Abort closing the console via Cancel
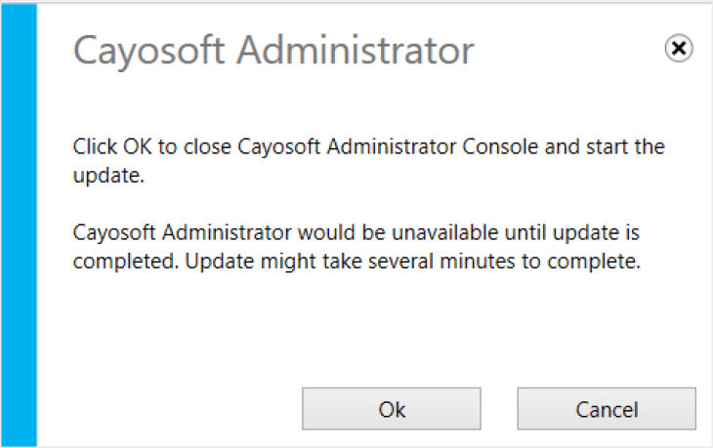713x448 pixels. (x=607, y=408)
